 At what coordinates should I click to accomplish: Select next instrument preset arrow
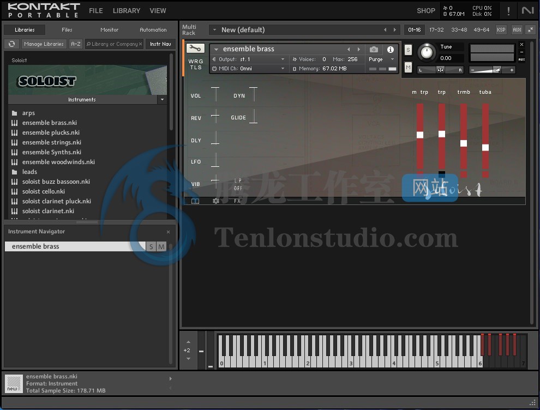point(358,49)
